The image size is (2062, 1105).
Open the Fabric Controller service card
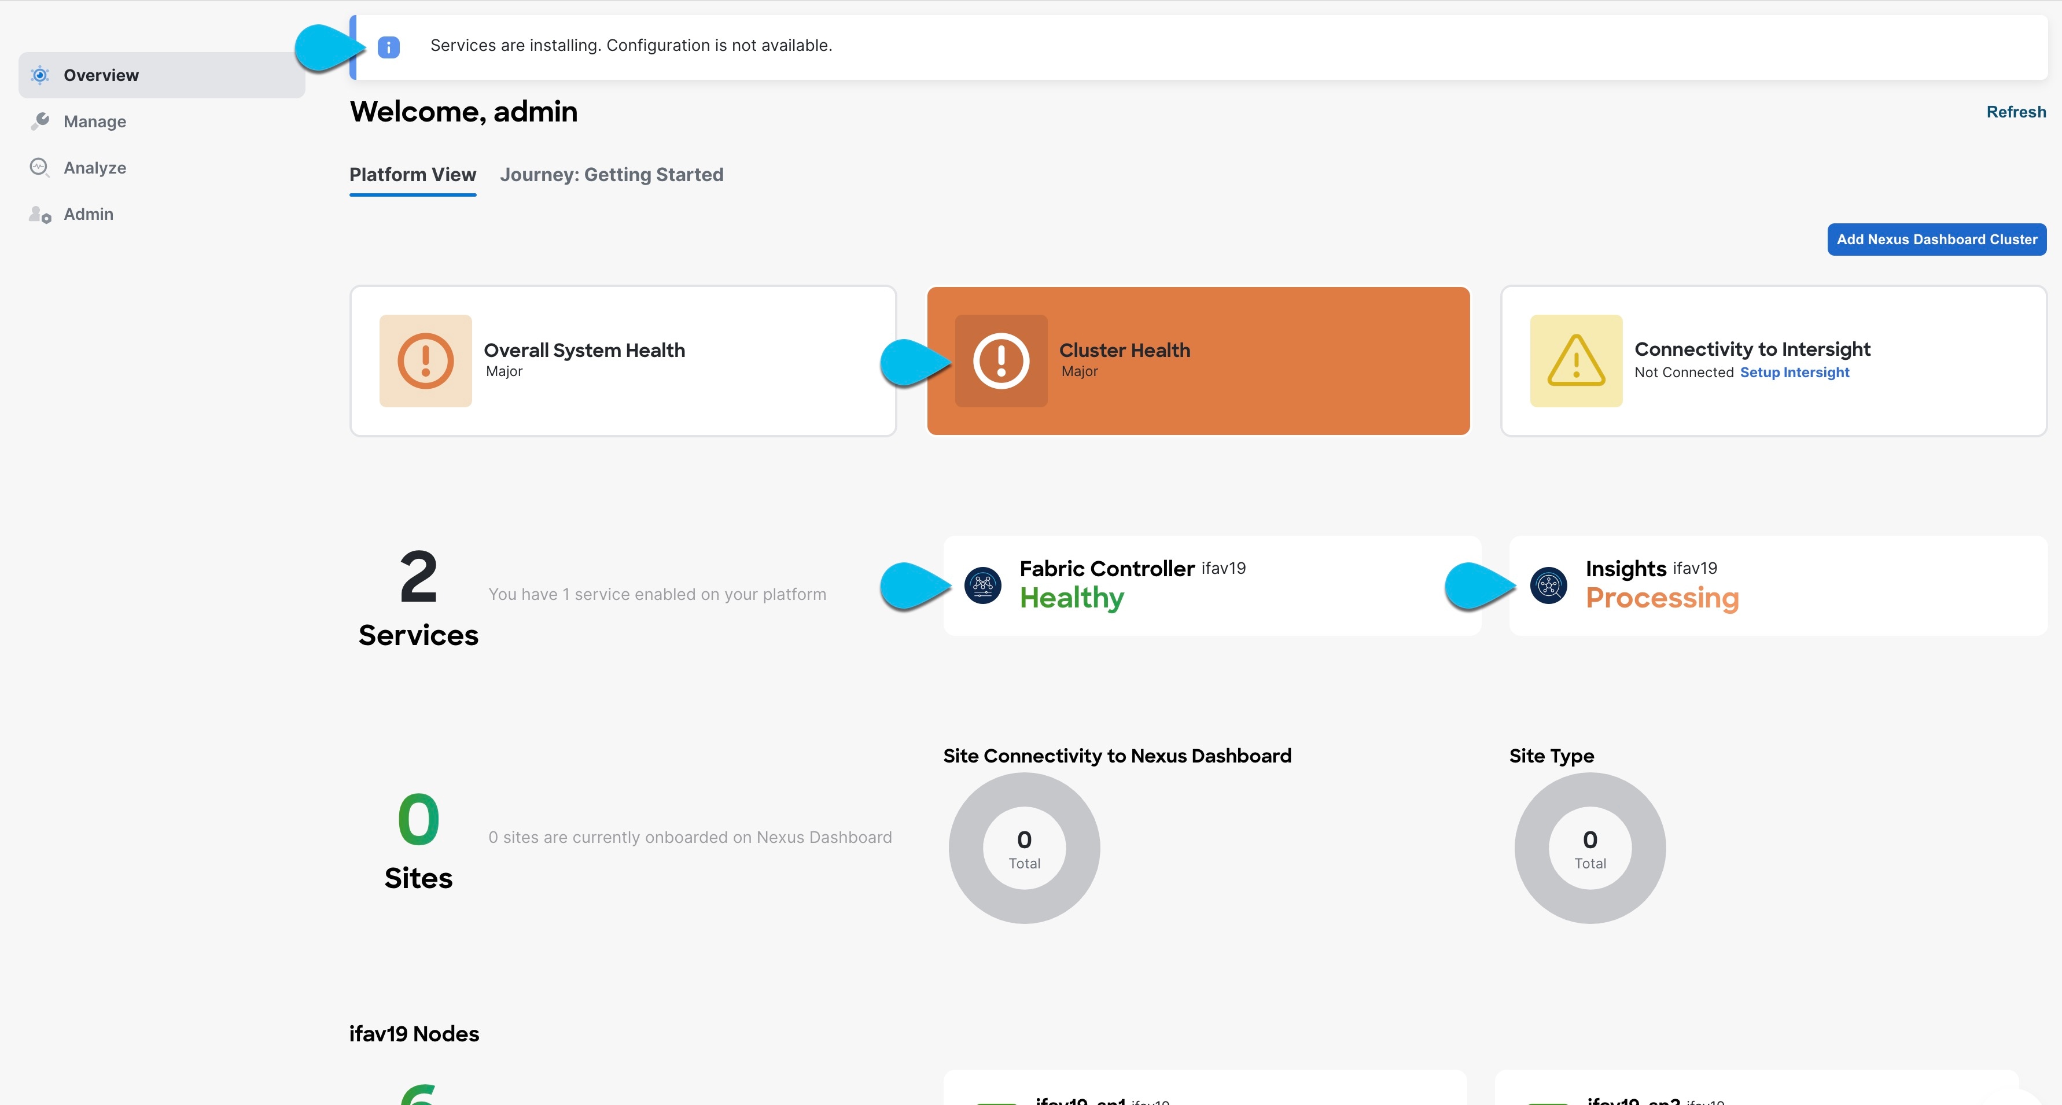[x=1212, y=585]
